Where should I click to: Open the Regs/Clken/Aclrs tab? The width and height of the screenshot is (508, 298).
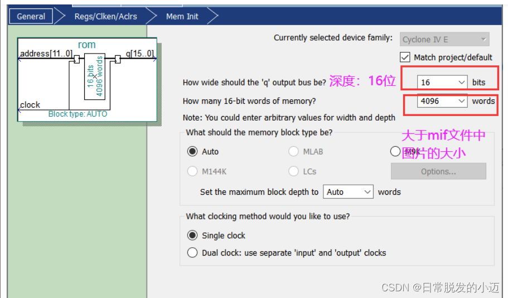(x=105, y=17)
